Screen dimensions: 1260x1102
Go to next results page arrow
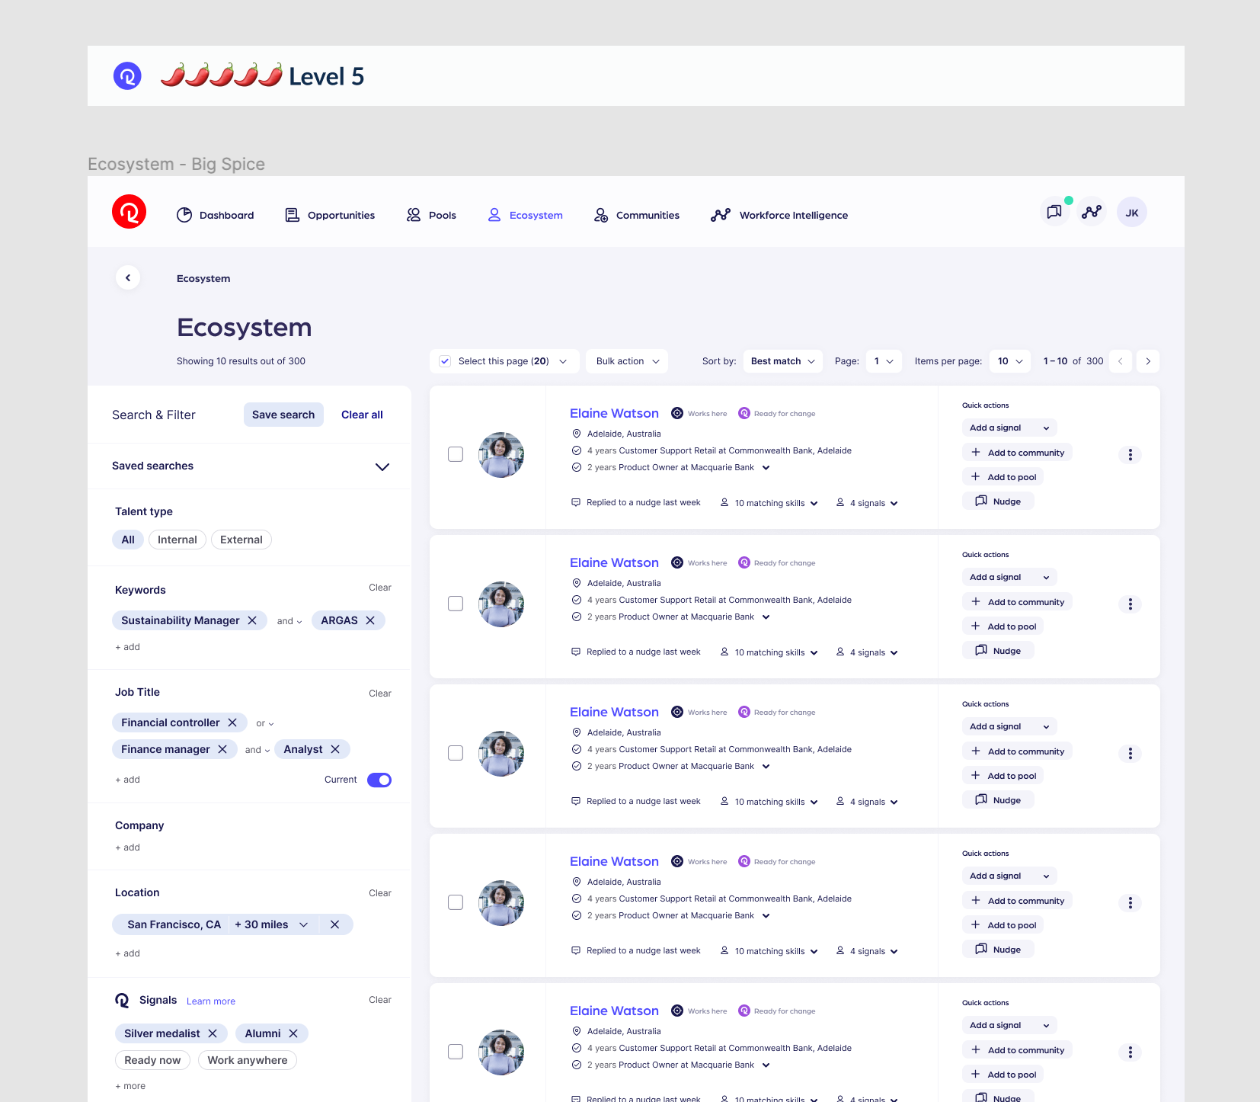pyautogui.click(x=1148, y=361)
